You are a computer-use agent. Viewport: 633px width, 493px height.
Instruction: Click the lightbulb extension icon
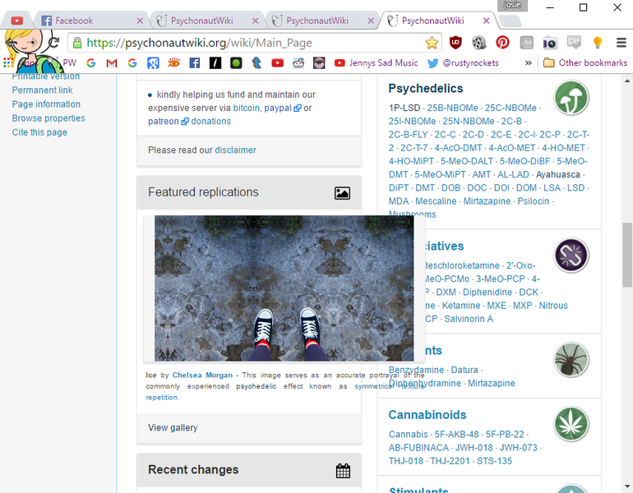[598, 43]
